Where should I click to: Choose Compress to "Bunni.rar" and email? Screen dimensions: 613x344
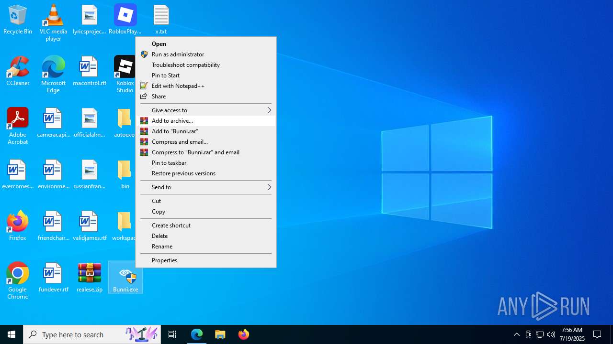(x=206, y=152)
